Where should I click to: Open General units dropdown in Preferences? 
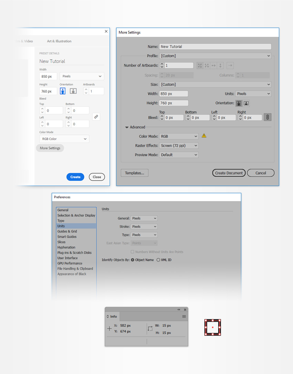tap(144, 218)
